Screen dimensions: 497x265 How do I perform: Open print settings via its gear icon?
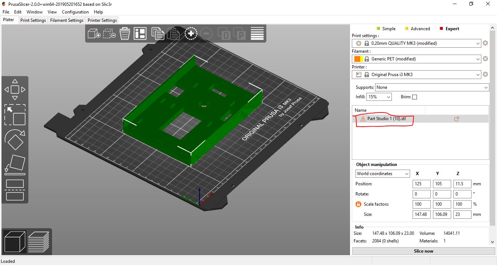485,43
